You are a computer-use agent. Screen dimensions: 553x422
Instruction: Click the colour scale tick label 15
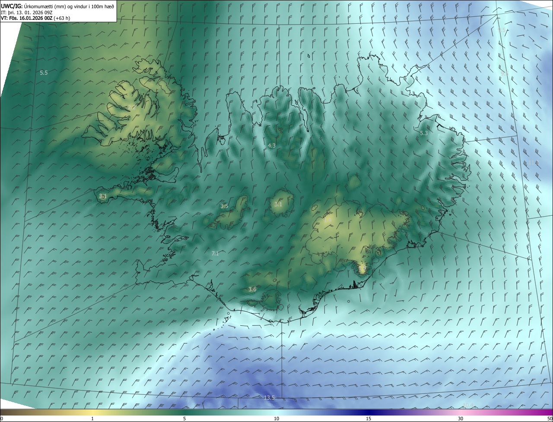(369, 419)
